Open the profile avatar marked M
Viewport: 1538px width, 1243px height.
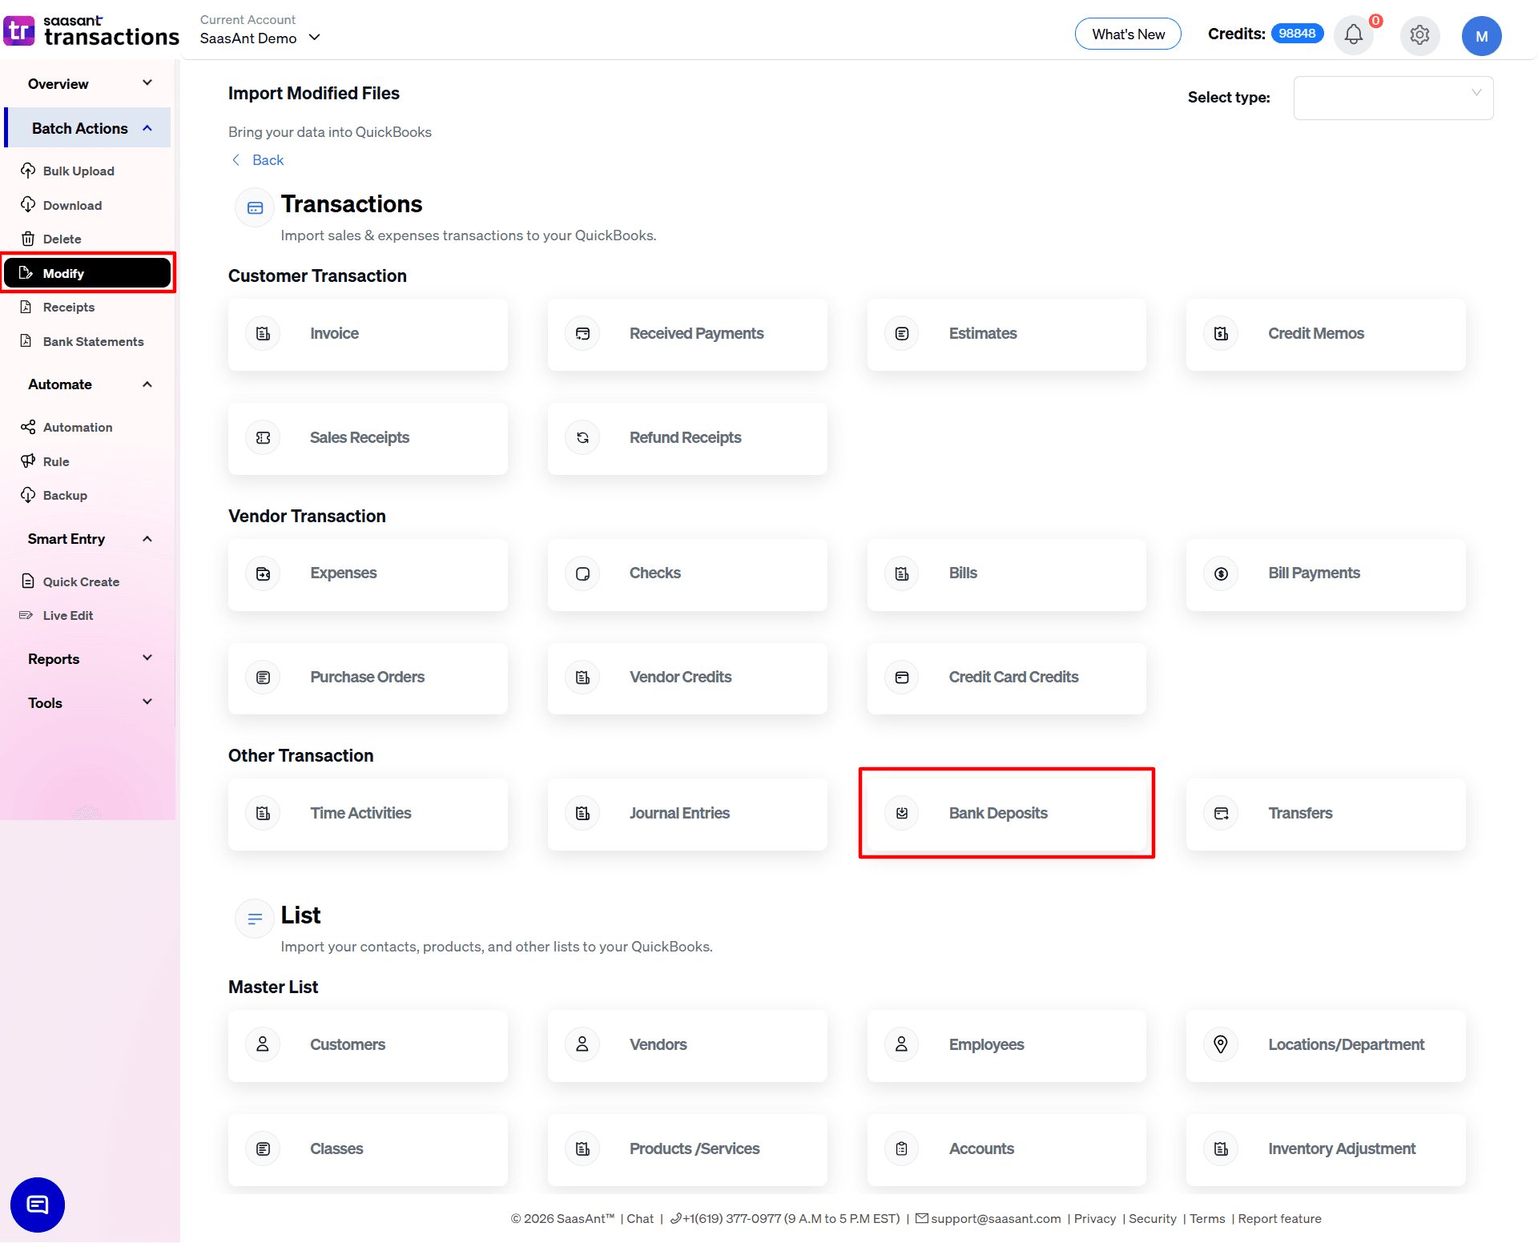(1482, 35)
